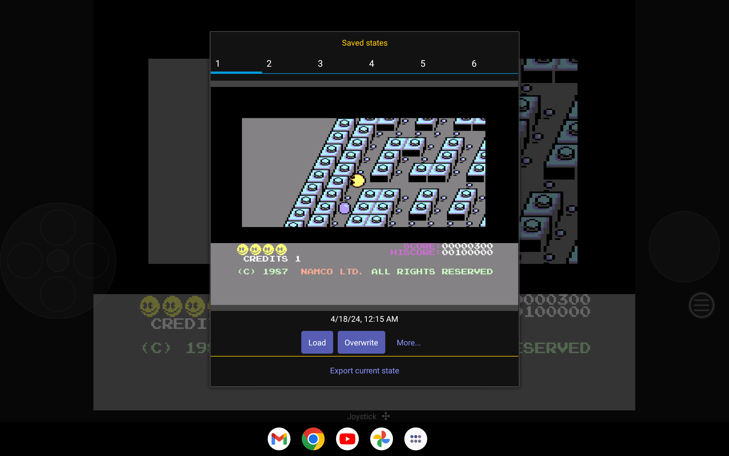Overwrite the saved state in slot 1

[361, 342]
